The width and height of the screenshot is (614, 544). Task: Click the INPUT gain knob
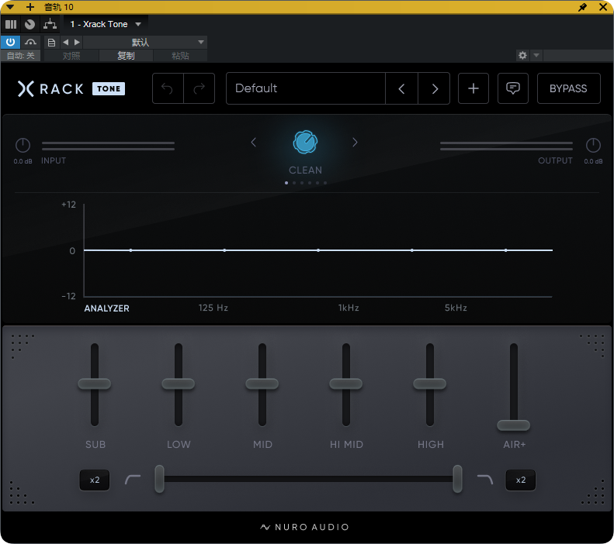pyautogui.click(x=23, y=146)
